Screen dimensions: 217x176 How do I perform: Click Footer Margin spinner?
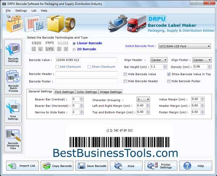[x=203, y=112]
